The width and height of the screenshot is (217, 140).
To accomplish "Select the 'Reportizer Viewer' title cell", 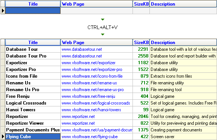I will tap(33, 123).
